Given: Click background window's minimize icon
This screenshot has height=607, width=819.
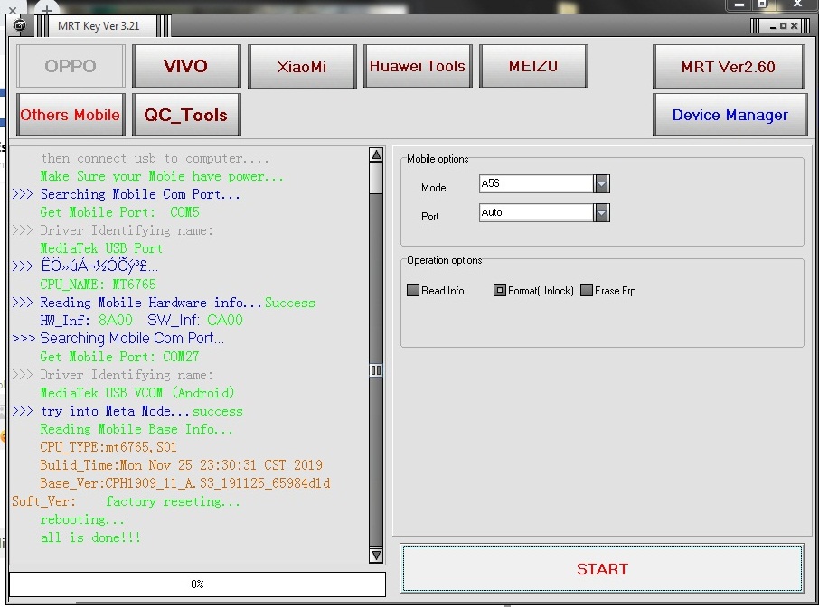Looking at the screenshot, I should point(739,5).
